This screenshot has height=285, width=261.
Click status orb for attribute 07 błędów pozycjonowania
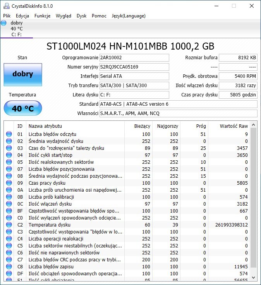pyautogui.click(x=9, y=169)
